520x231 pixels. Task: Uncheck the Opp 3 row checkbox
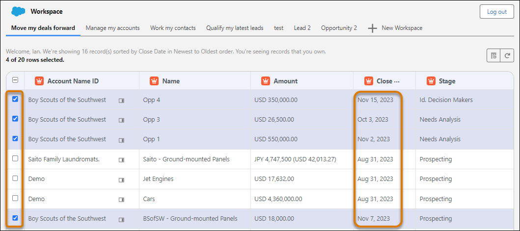pyautogui.click(x=15, y=119)
